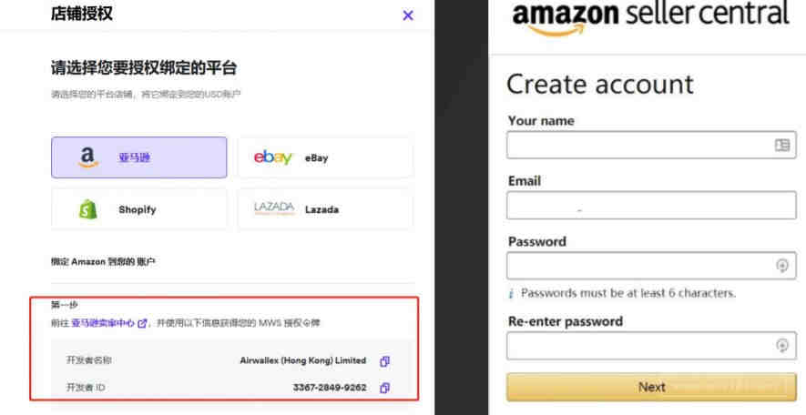Viewport: 806px width, 415px height.
Task: Click the info icon beside password hint
Action: [513, 293]
